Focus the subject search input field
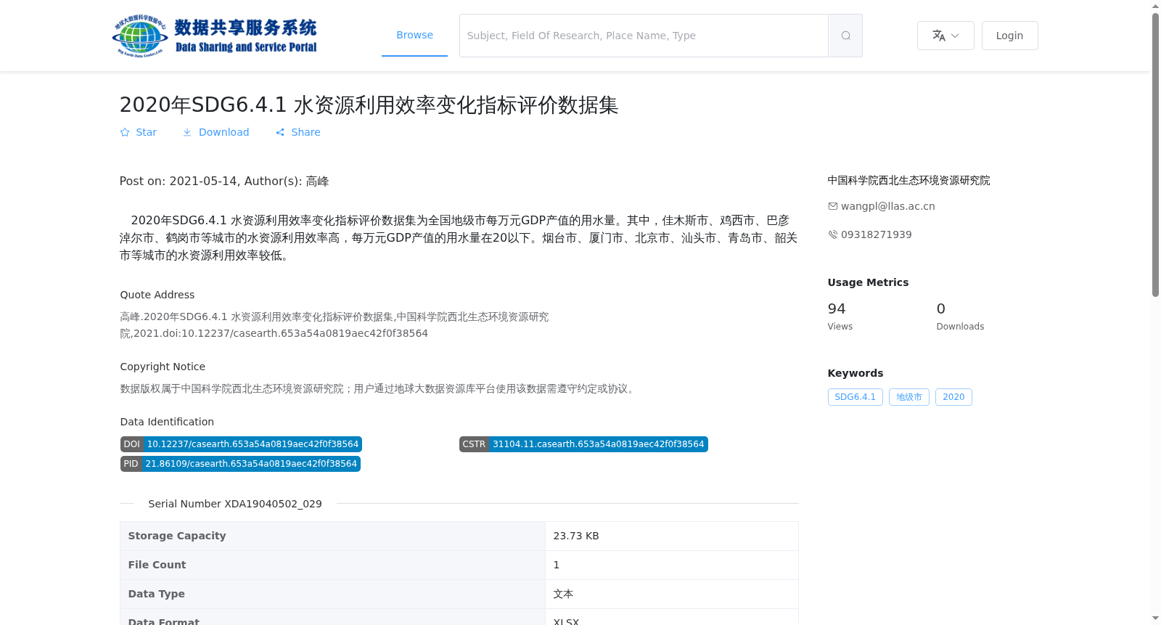This screenshot has height=625, width=1161. tap(644, 36)
